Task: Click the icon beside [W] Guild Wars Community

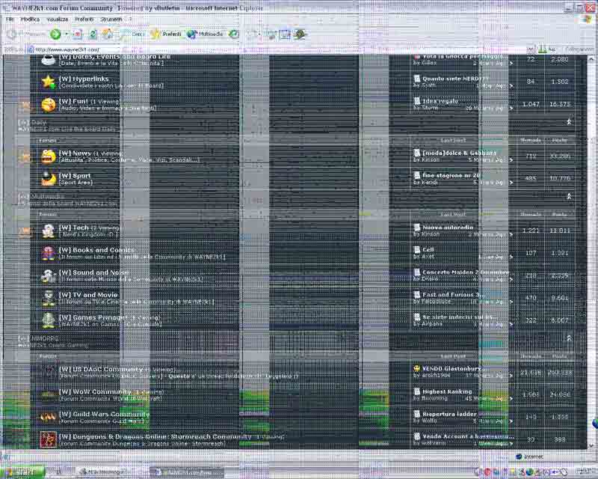Action: [49, 418]
